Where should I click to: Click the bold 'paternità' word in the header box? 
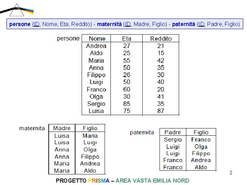click(184, 24)
